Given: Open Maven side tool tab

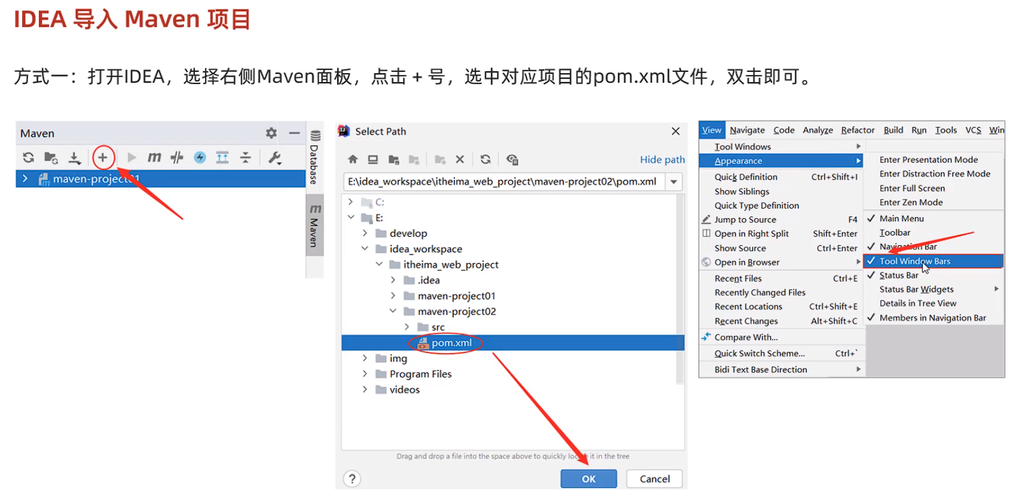Looking at the screenshot, I should coord(315,225).
